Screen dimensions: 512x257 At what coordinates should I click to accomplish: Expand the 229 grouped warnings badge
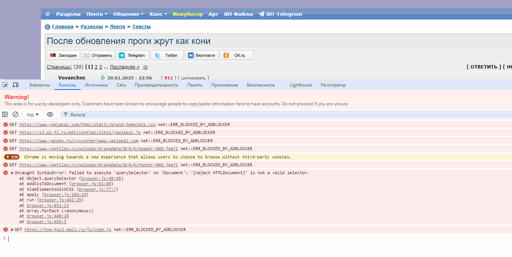pyautogui.click(x=12, y=157)
